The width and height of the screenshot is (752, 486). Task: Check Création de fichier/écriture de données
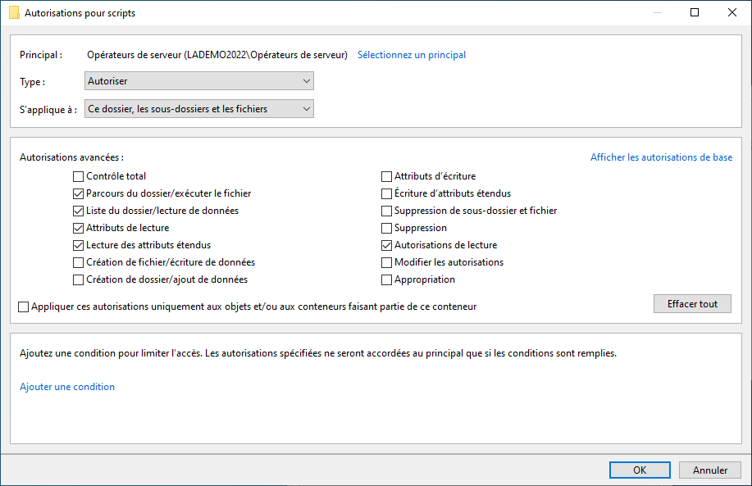pos(78,262)
